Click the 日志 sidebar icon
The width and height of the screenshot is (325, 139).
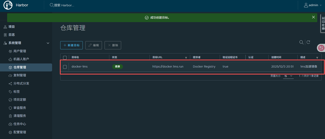tap(5, 35)
